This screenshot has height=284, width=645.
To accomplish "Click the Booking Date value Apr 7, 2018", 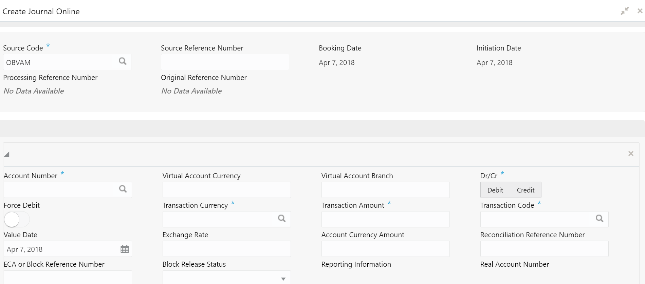I will 336,63.
